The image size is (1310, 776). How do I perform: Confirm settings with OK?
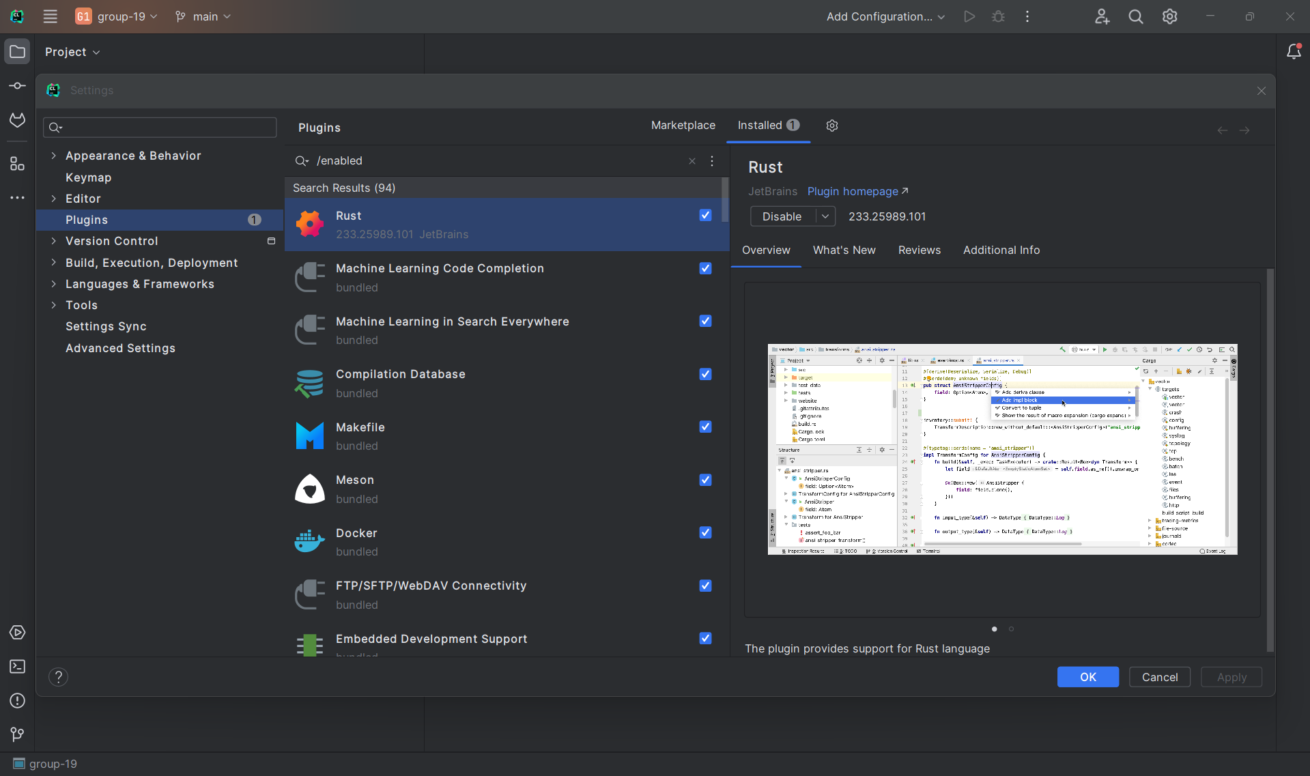tap(1088, 677)
